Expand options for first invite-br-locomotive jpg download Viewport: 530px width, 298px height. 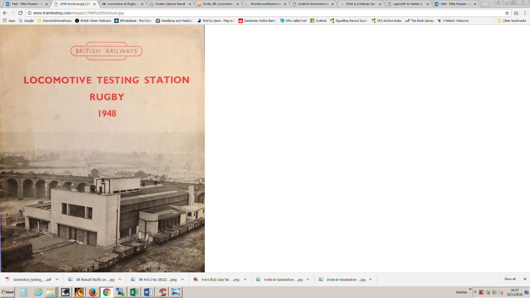[308, 280]
